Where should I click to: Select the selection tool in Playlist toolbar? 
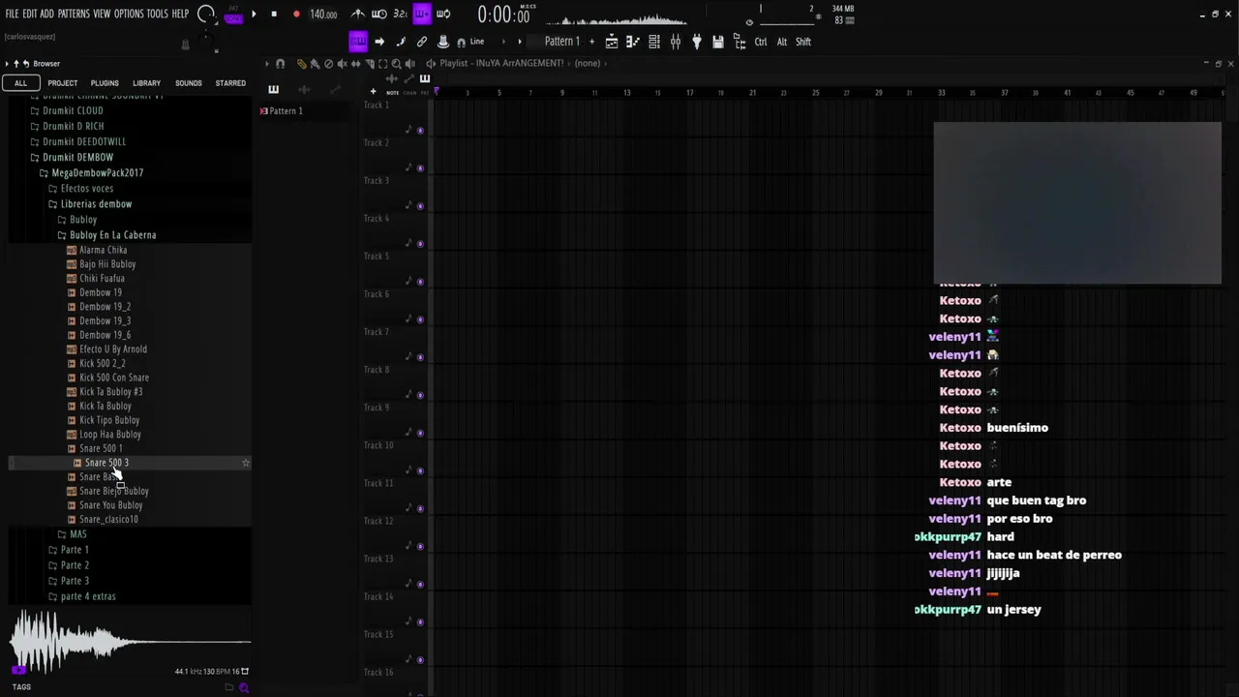[x=382, y=63]
